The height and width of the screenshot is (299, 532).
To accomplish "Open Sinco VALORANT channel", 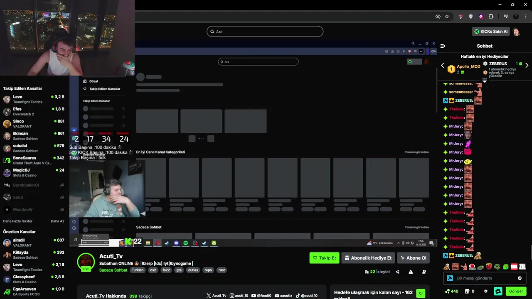I will point(34,124).
